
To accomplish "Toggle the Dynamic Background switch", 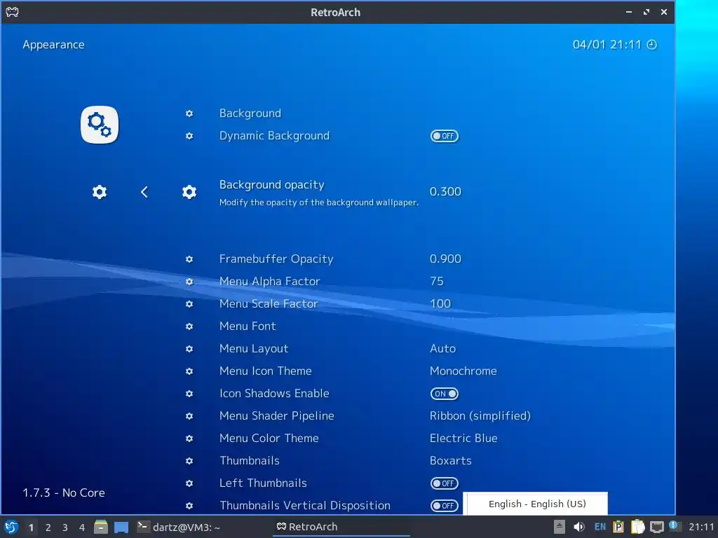I will [444, 136].
